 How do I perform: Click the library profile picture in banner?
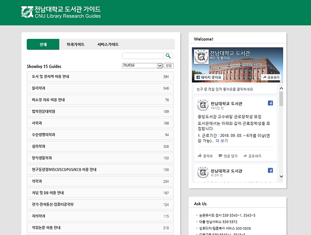pyautogui.click(x=201, y=57)
